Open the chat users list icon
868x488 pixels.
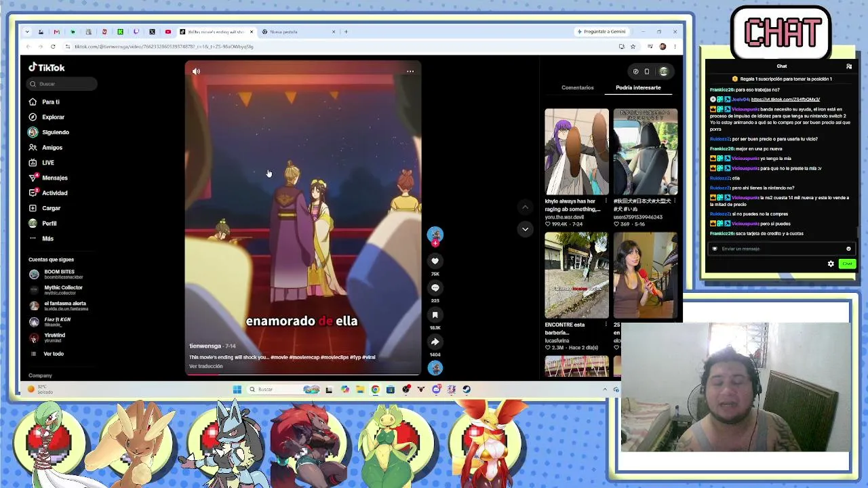pyautogui.click(x=849, y=66)
